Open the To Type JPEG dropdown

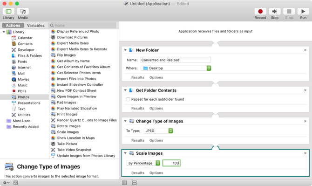[158, 131]
